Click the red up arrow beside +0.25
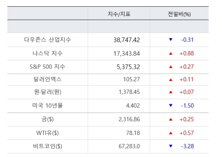Viewport: 222px width, 157px height. tap(171, 120)
